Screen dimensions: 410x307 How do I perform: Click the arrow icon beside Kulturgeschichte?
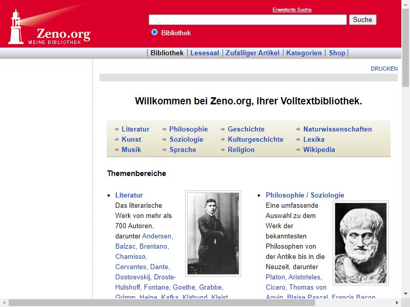click(223, 140)
